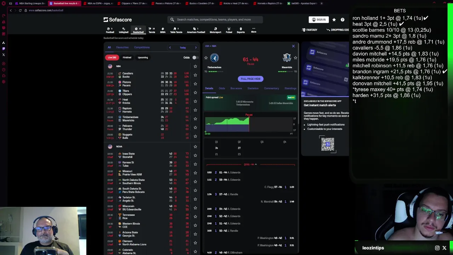Click the Full Page View button
The image size is (453, 255).
(x=251, y=79)
